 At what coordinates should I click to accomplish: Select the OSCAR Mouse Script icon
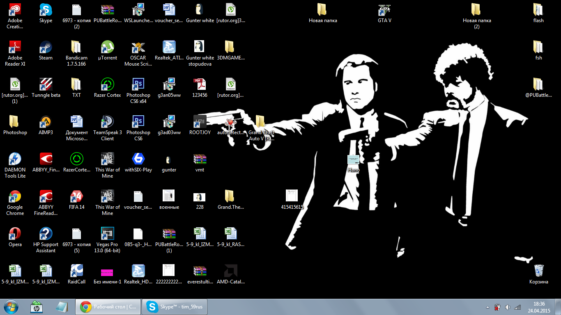(138, 54)
